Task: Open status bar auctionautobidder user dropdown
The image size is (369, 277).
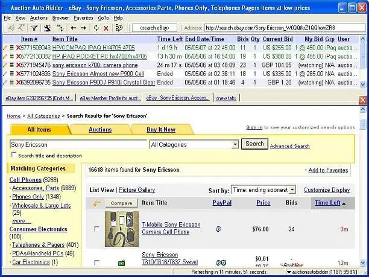Action: click(x=289, y=272)
